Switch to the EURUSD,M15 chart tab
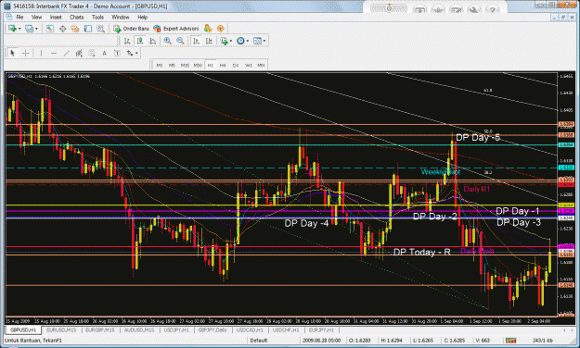The image size is (580, 348). pyautogui.click(x=61, y=329)
